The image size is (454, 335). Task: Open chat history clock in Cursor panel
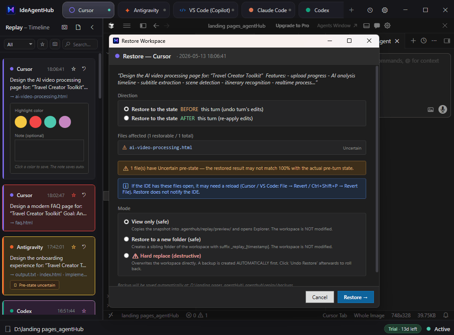[x=424, y=41]
